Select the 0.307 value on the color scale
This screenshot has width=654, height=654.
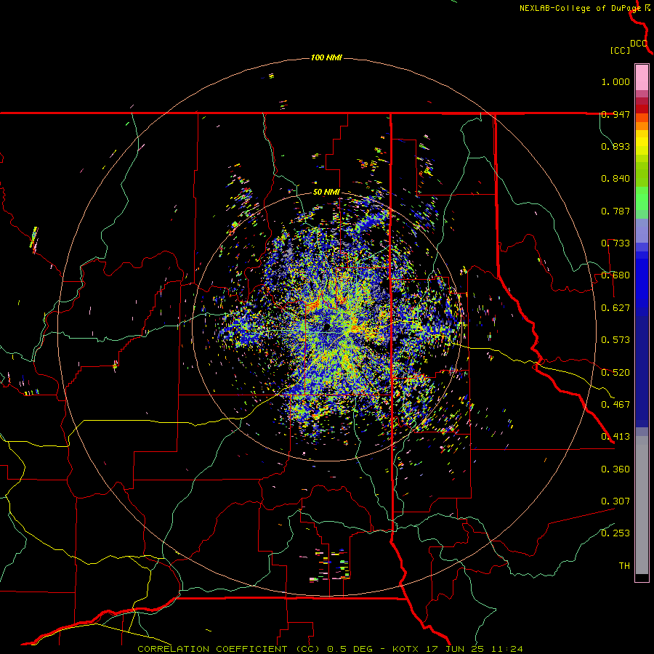pos(615,501)
